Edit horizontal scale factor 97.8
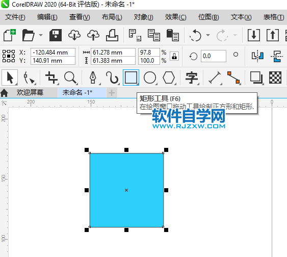Viewport: 287px width, 257px height. pyautogui.click(x=149, y=53)
